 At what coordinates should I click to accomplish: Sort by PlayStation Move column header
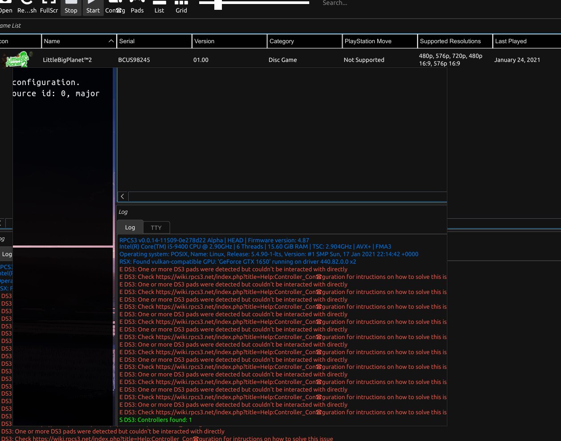tap(380, 41)
